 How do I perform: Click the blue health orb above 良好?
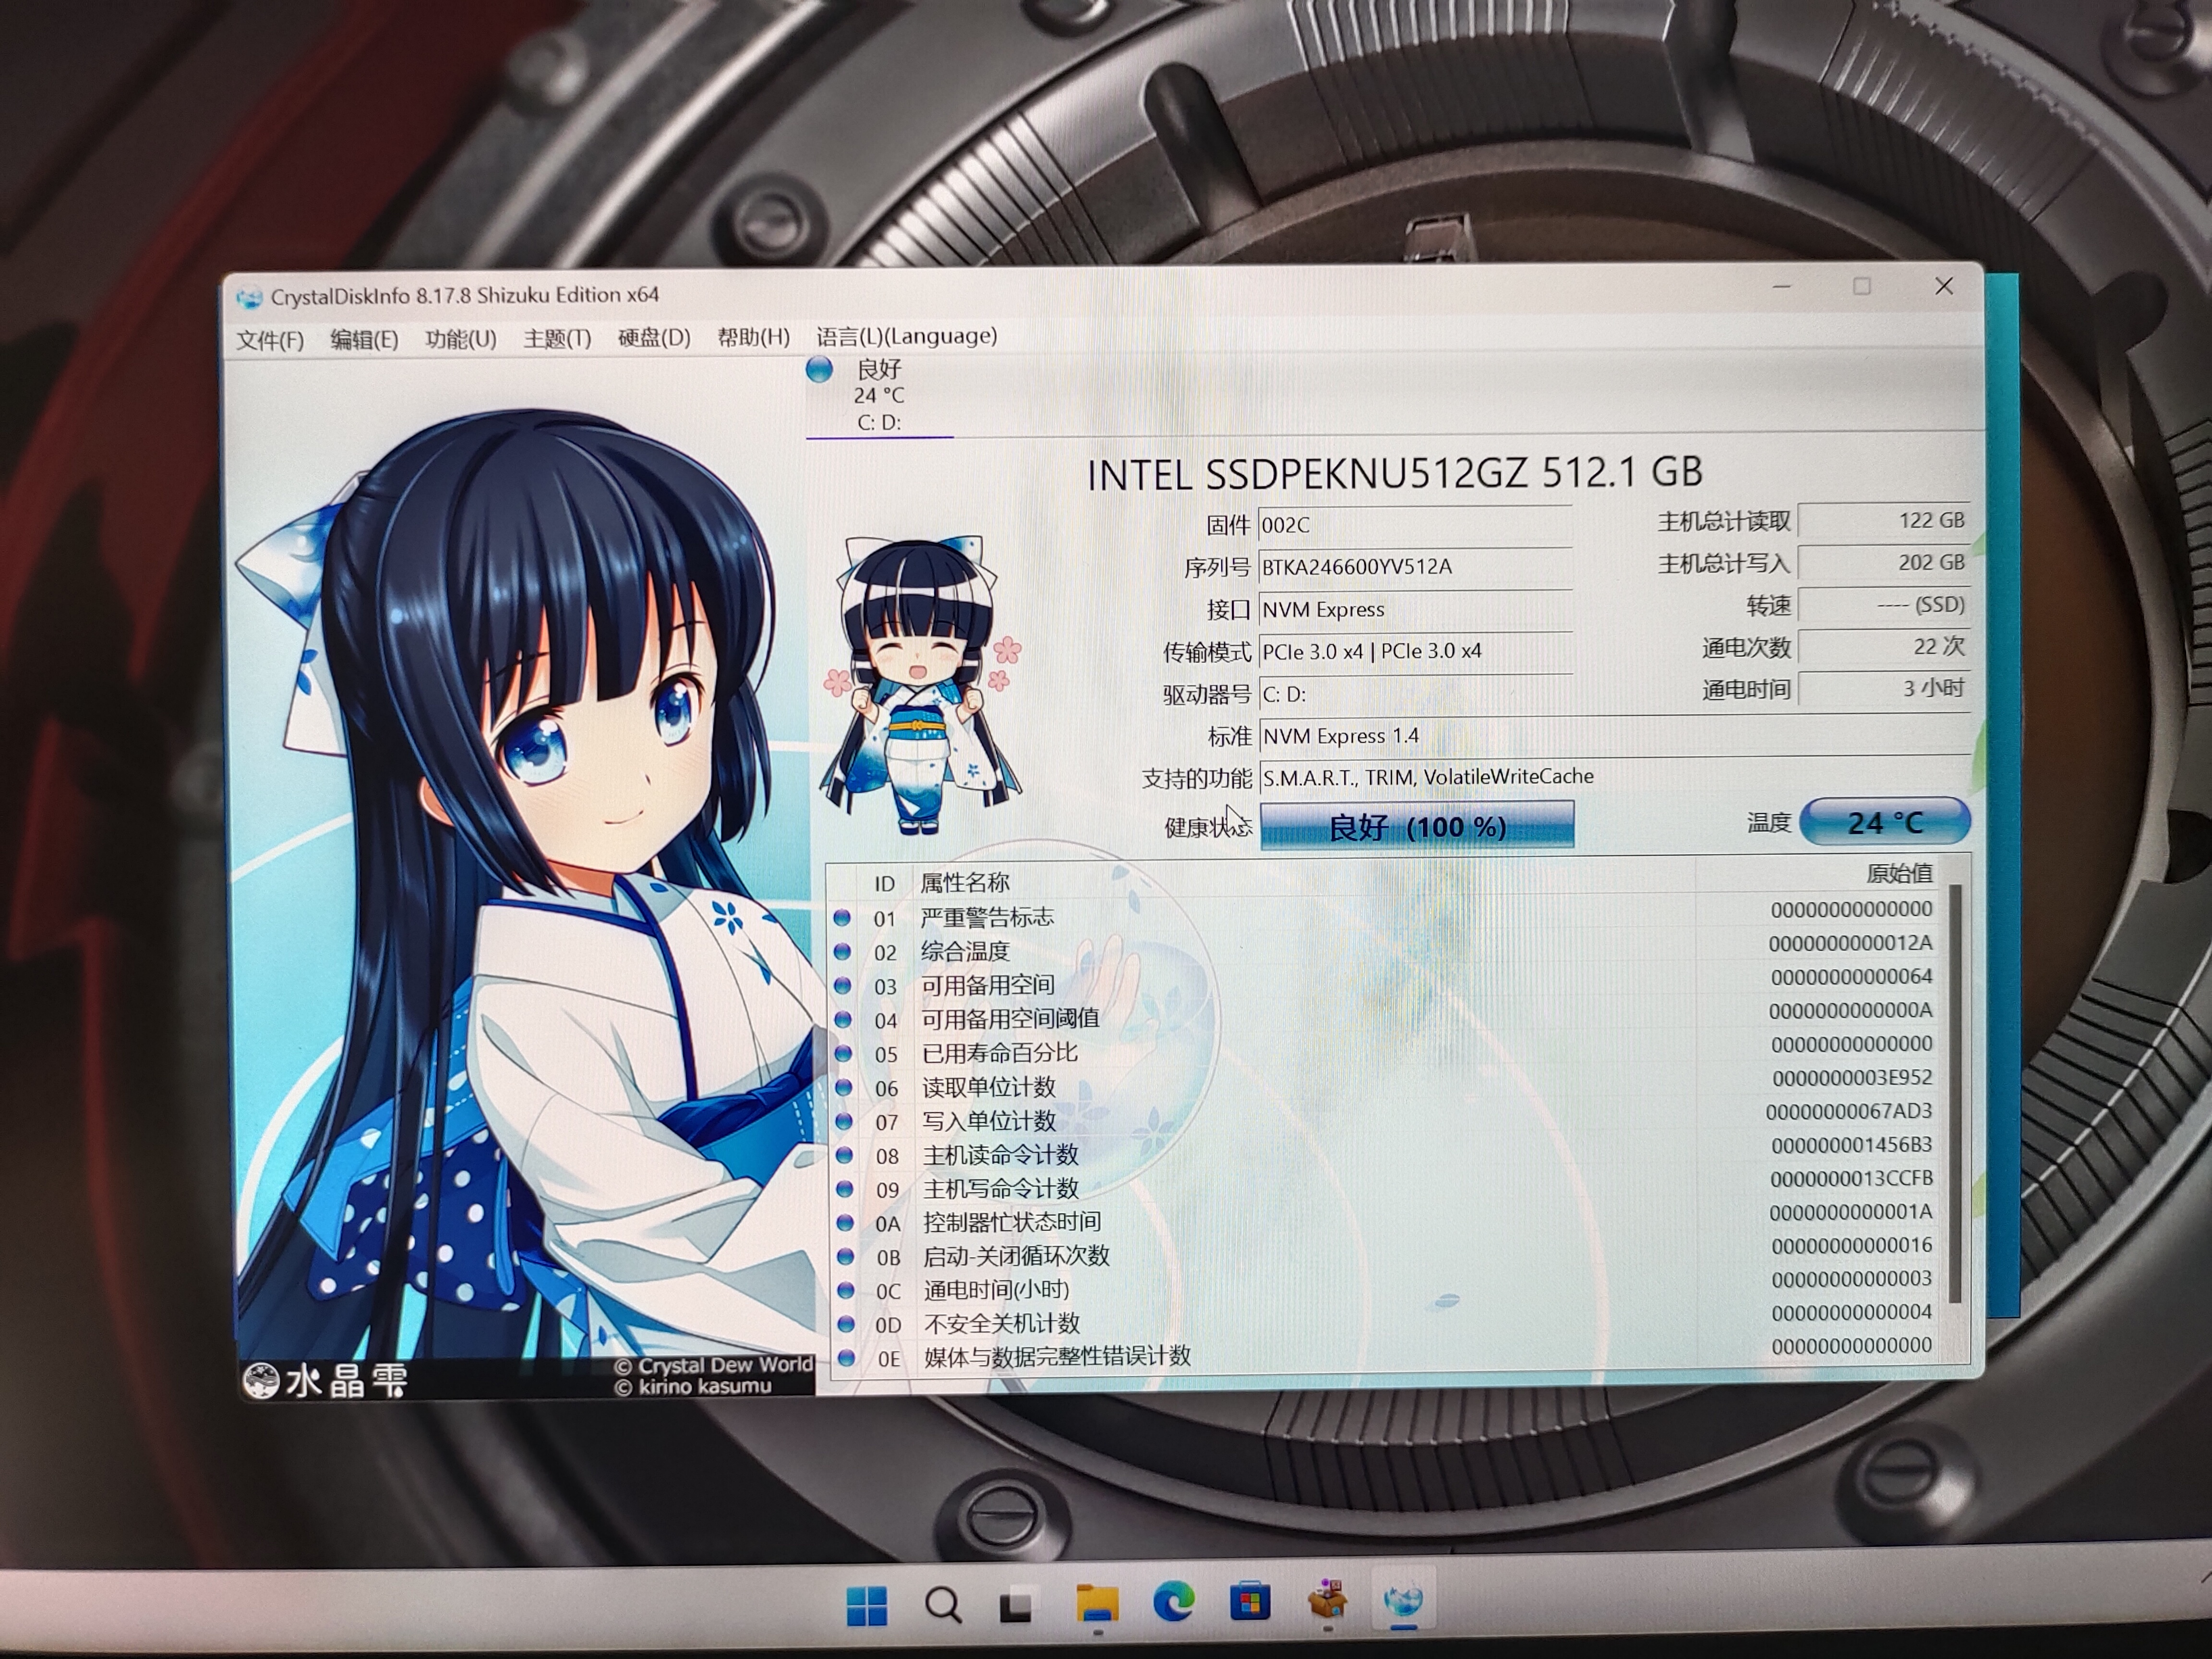tap(819, 370)
